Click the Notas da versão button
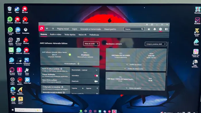The image size is (201, 113). click(x=91, y=44)
